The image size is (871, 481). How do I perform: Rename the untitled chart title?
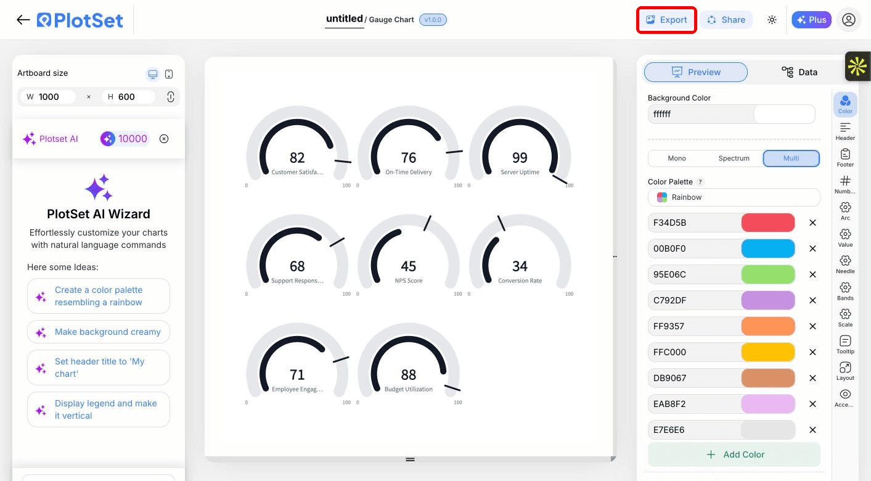[344, 19]
